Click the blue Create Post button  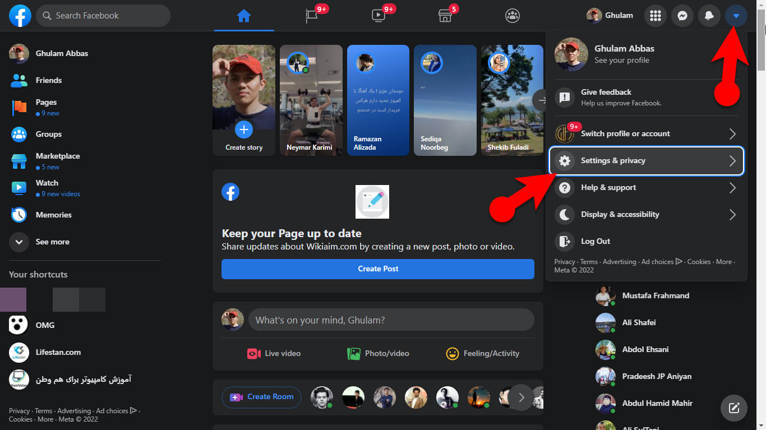377,269
